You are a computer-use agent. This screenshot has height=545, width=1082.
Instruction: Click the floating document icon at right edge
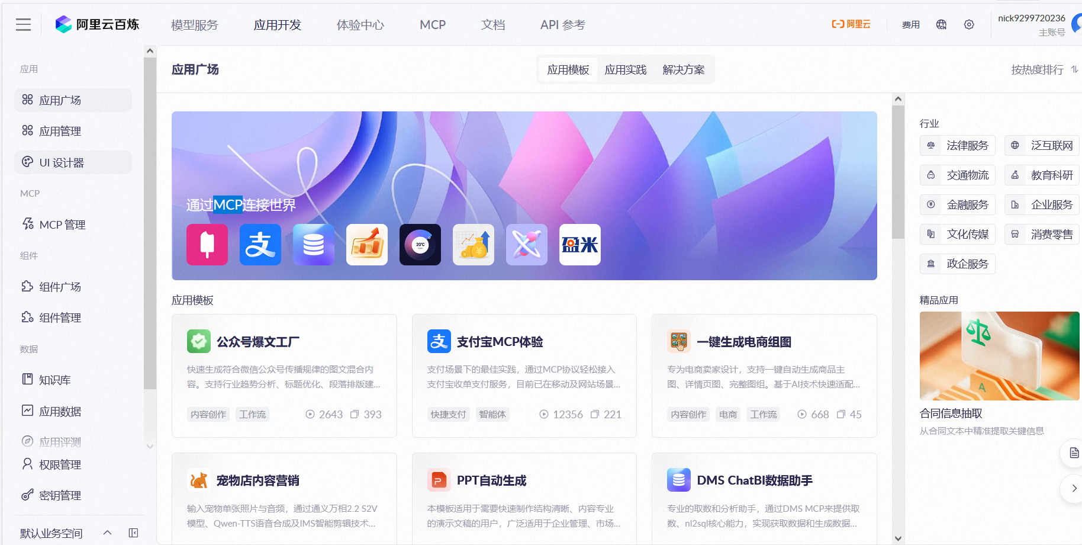coord(1074,453)
